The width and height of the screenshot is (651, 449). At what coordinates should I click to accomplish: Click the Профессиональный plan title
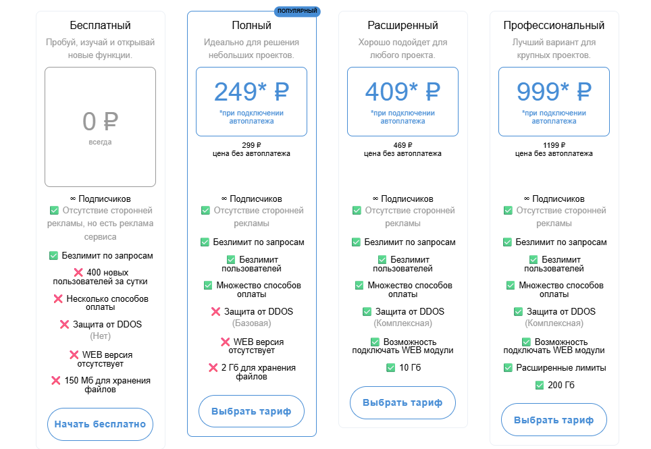(x=554, y=26)
